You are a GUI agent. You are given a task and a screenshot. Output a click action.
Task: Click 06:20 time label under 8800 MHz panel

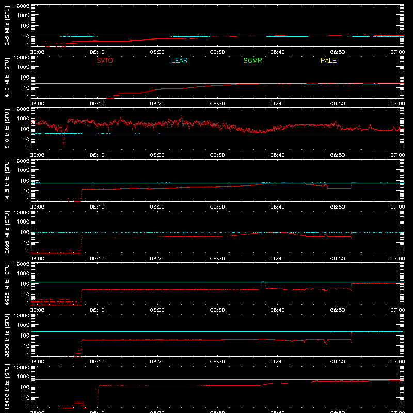[x=157, y=362]
